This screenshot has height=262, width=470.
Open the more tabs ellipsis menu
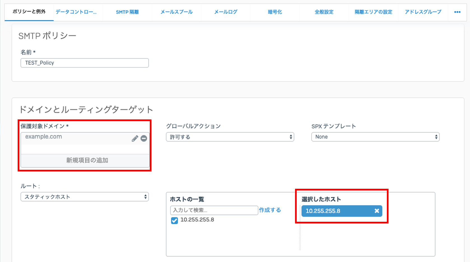tap(457, 12)
